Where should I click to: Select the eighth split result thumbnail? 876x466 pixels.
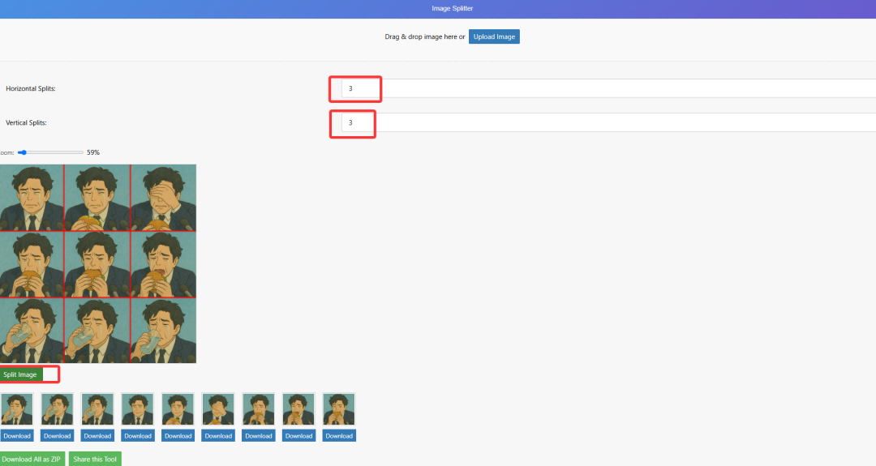coord(298,409)
